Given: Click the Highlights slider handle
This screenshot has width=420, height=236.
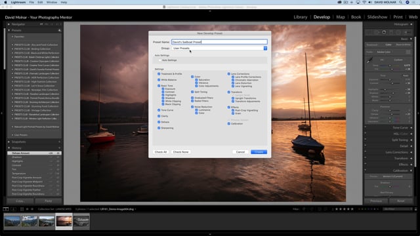Looking at the screenshot, I should click(385, 89).
